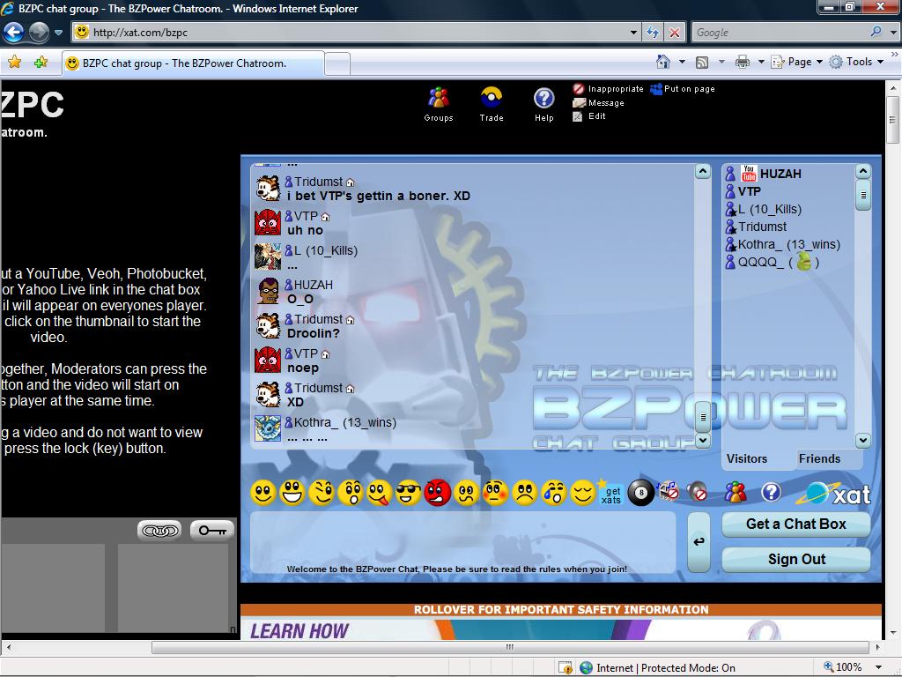Select QQQQ_ in visitors list
The width and height of the screenshot is (902, 677).
[772, 263]
